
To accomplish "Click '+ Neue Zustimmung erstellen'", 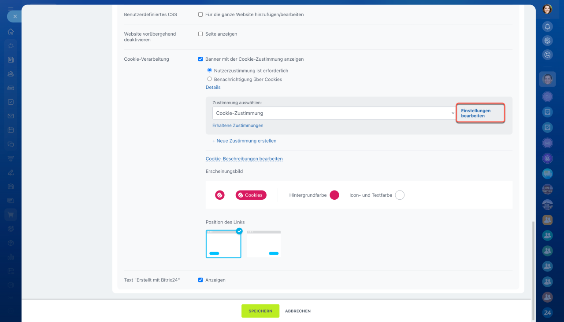I will click(244, 141).
